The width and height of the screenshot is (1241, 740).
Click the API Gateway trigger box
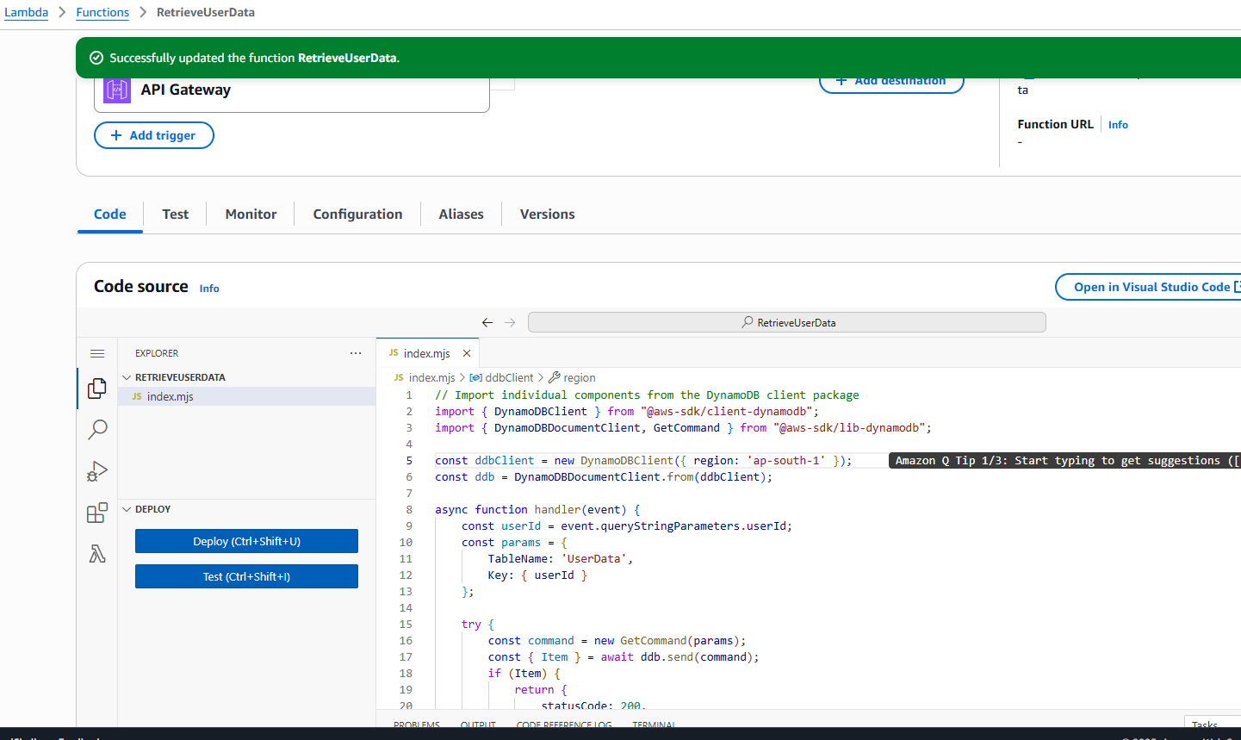coord(292,93)
